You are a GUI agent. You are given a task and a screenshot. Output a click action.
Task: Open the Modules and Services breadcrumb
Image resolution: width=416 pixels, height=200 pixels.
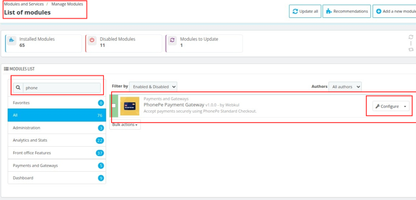coord(24,4)
